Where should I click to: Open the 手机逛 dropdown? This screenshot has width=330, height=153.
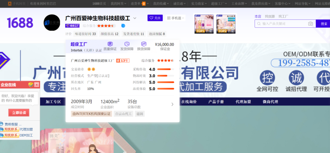coord(175,18)
